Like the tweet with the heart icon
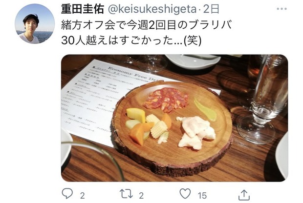Viewport: 303px width, 203px height. click(185, 194)
